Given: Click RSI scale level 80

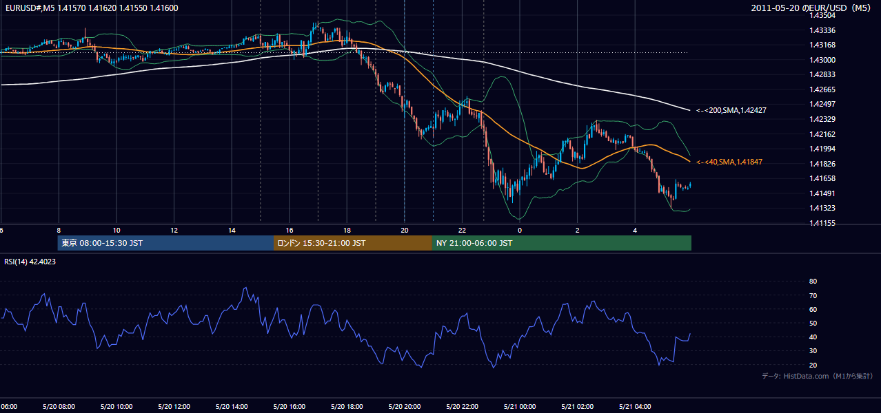Looking at the screenshot, I should pos(813,282).
